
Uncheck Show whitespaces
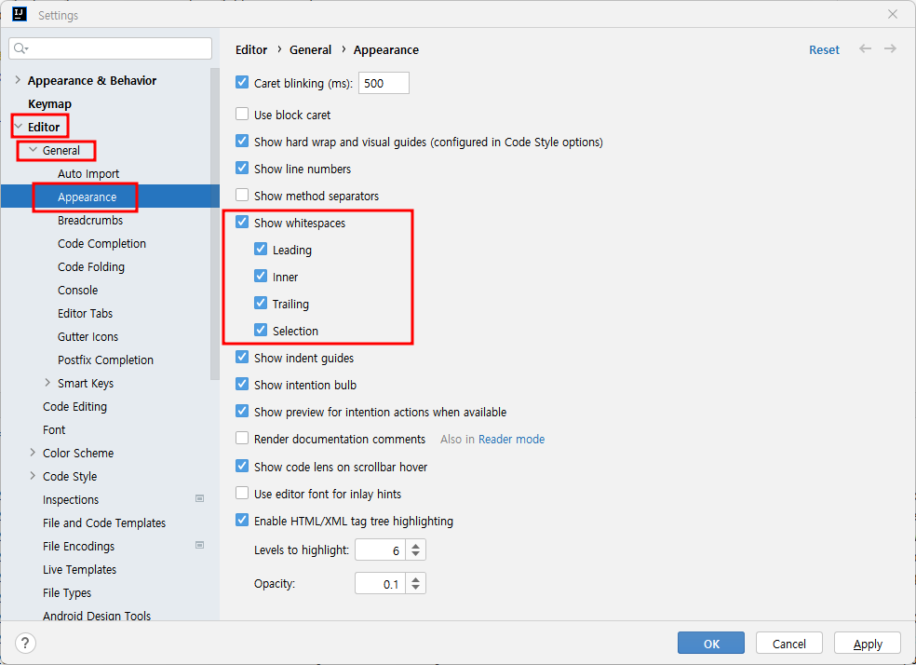(242, 222)
